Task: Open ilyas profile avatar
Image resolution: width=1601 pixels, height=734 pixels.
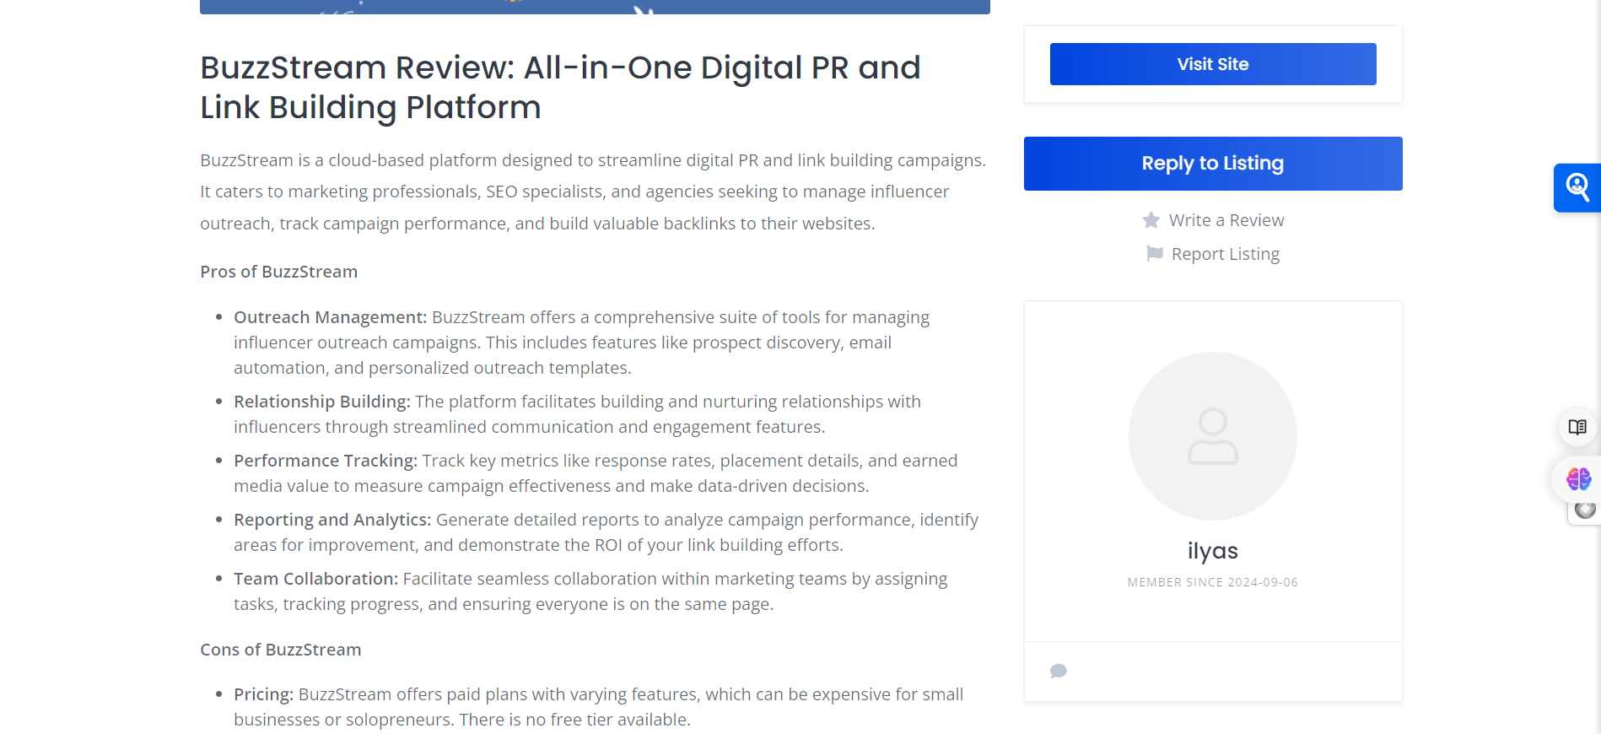Action: (x=1212, y=436)
